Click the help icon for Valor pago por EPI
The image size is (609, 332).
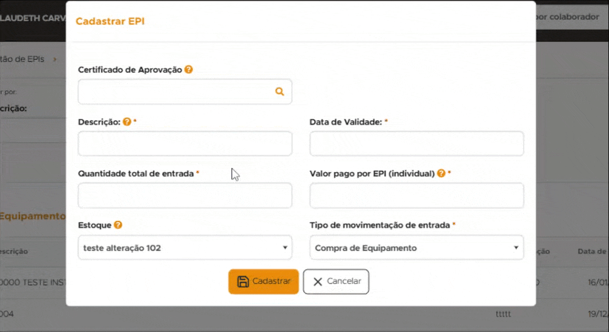point(441,173)
